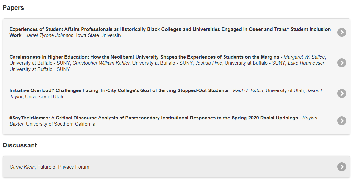Click author name Paul G. Rubin
This screenshot has width=355, height=179.
pyautogui.click(x=248, y=90)
